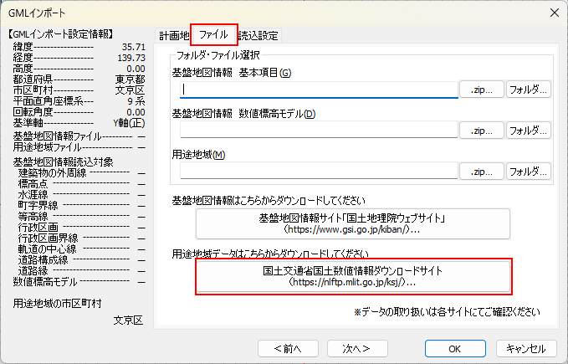Choose フォルダ for 基本項目(G)
This screenshot has height=364, width=568.
click(x=528, y=90)
